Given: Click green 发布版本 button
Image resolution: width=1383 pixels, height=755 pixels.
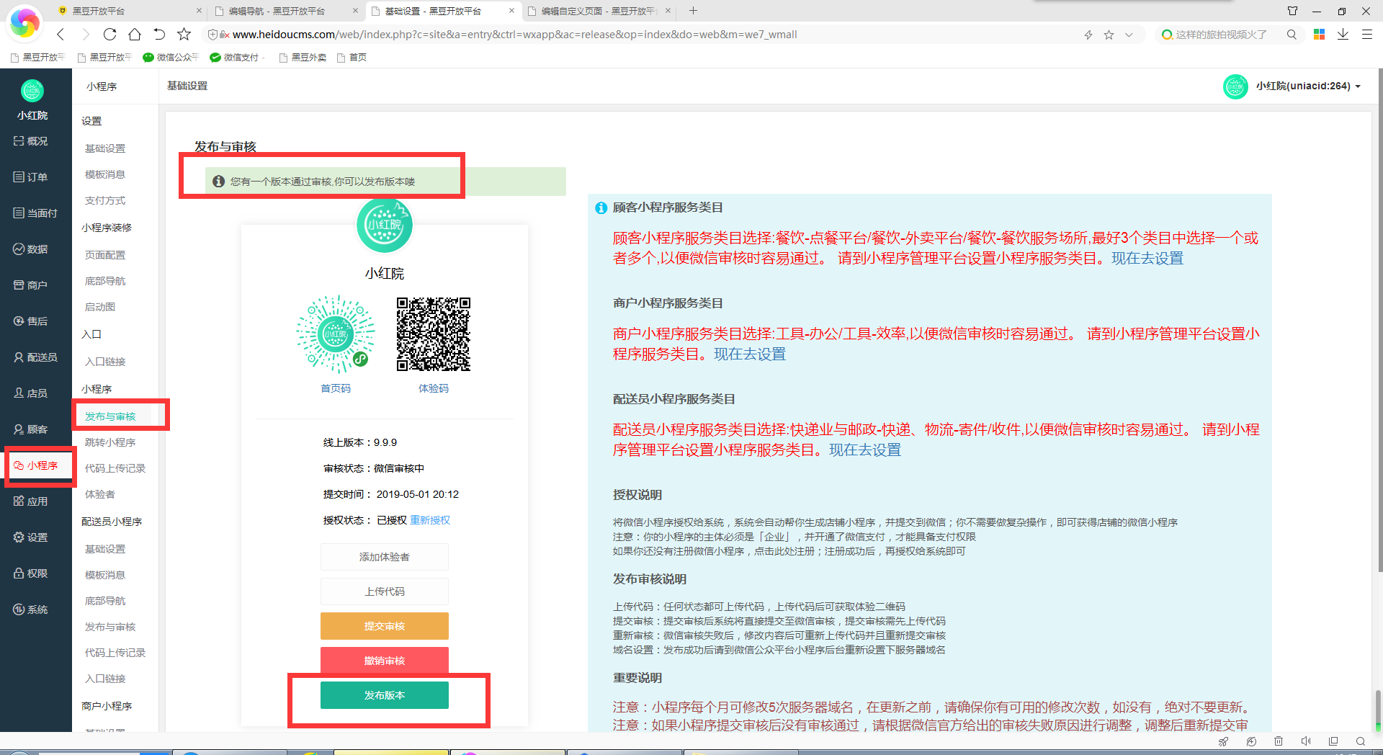Looking at the screenshot, I should pyautogui.click(x=385, y=695).
